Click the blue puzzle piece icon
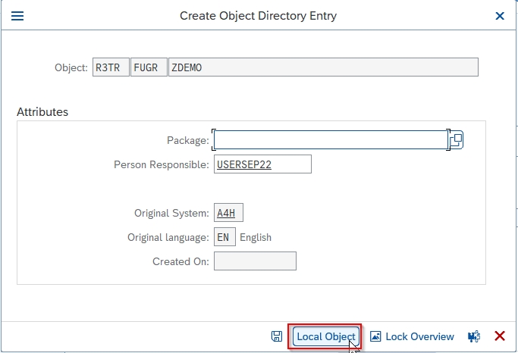Viewport: 518px width, 353px height. click(x=474, y=336)
